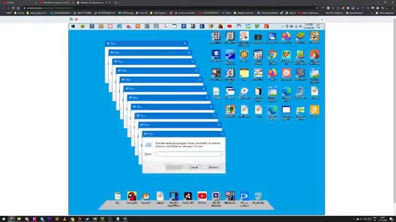
Task: Open the cookie desktop icon
Action: (x=244, y=55)
